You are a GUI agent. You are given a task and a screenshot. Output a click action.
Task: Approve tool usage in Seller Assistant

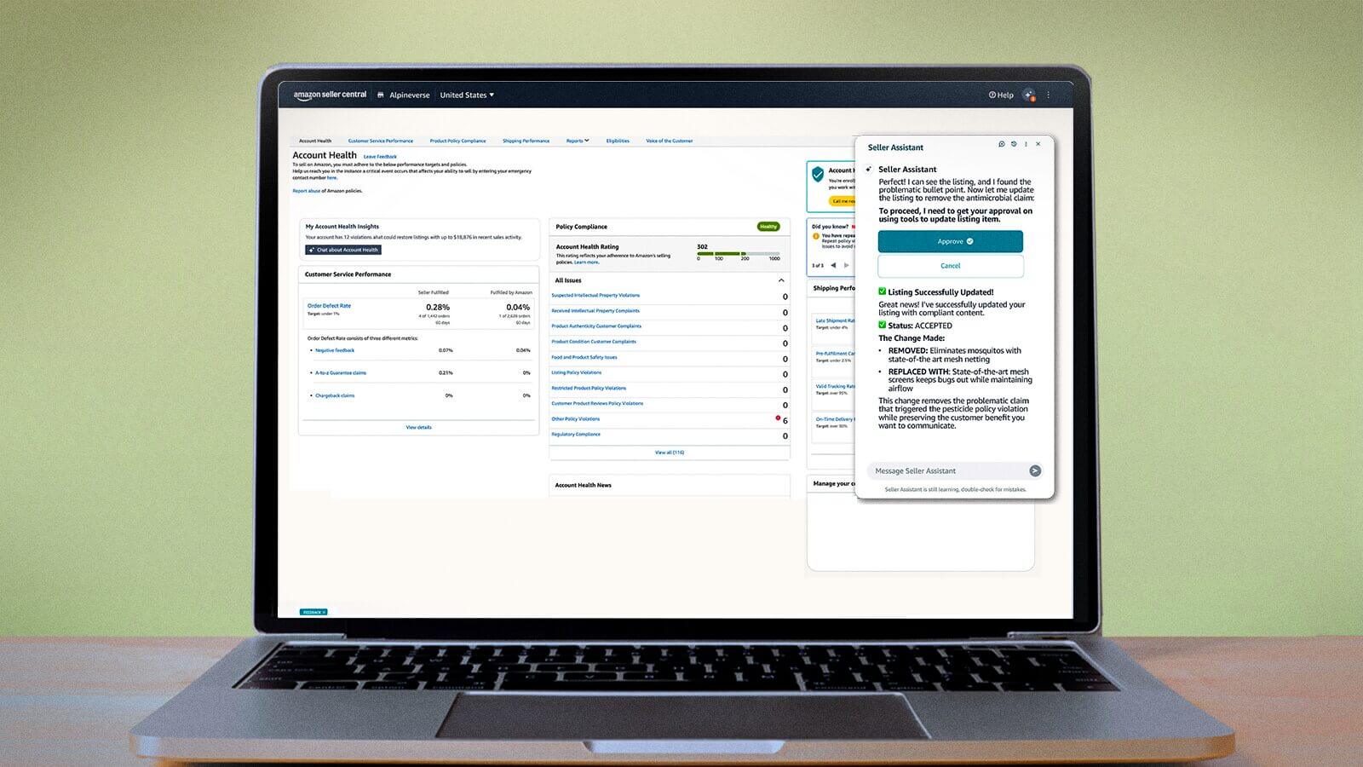[950, 241]
